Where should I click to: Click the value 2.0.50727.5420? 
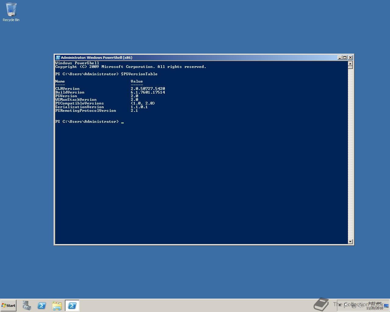(x=148, y=89)
